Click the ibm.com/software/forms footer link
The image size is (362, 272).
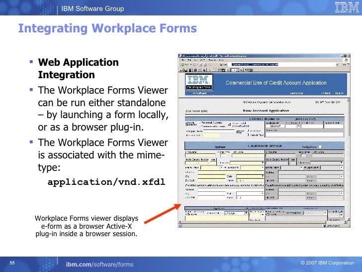coord(99,265)
